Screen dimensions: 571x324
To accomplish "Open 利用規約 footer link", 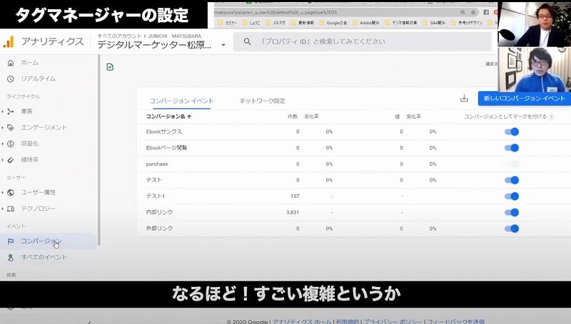I will click(x=348, y=321).
